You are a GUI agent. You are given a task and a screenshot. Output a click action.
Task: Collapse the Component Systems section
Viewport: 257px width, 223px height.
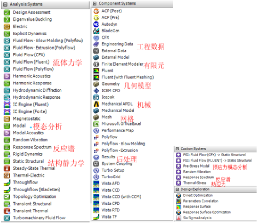coord(95,3)
